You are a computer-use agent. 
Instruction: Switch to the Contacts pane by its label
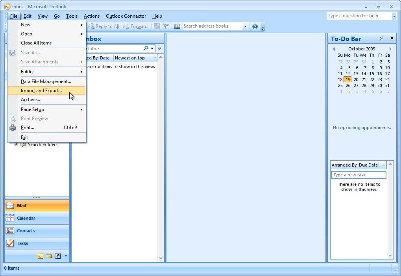pos(26,231)
